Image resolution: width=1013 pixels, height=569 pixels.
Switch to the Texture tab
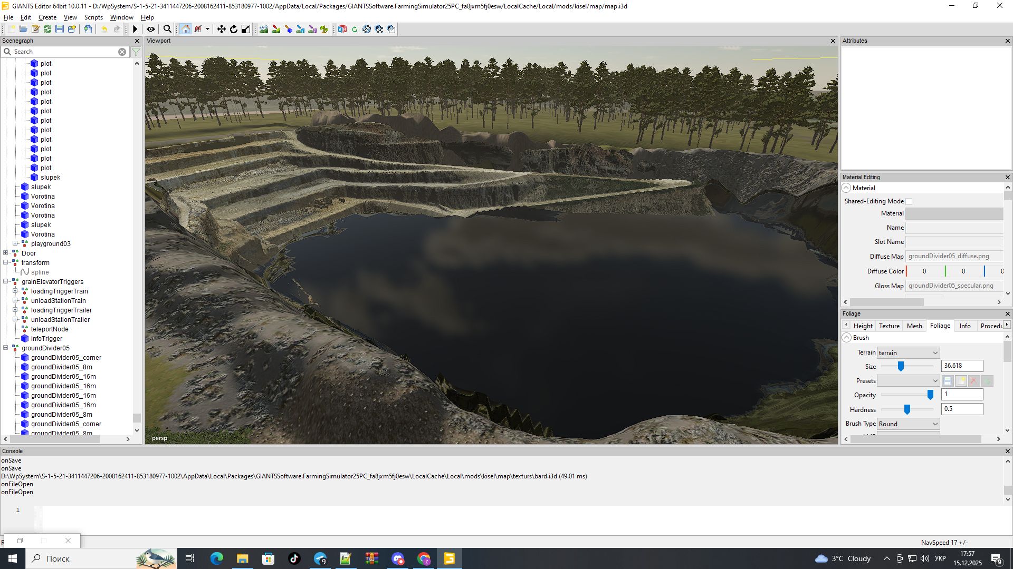[889, 326]
